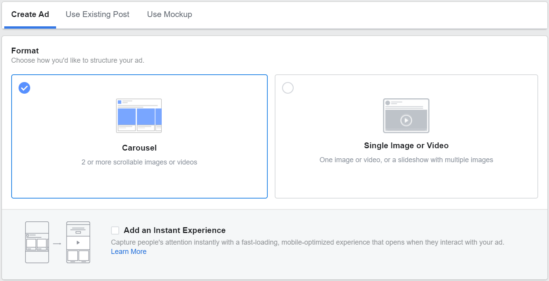
Task: Click 'Choose how you'd like to structure your ad' text
Action: 78,60
